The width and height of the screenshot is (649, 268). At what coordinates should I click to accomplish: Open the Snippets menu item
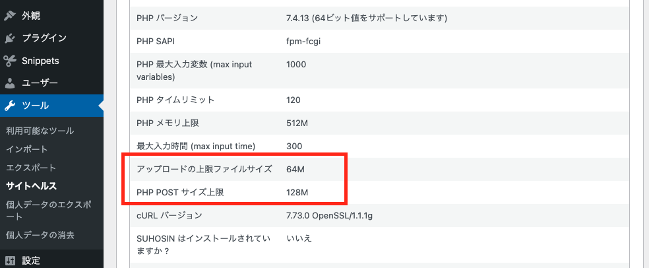click(x=40, y=61)
